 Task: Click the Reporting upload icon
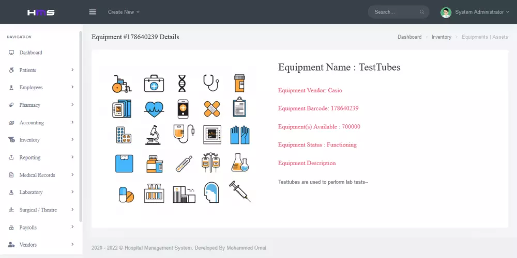[11, 157]
